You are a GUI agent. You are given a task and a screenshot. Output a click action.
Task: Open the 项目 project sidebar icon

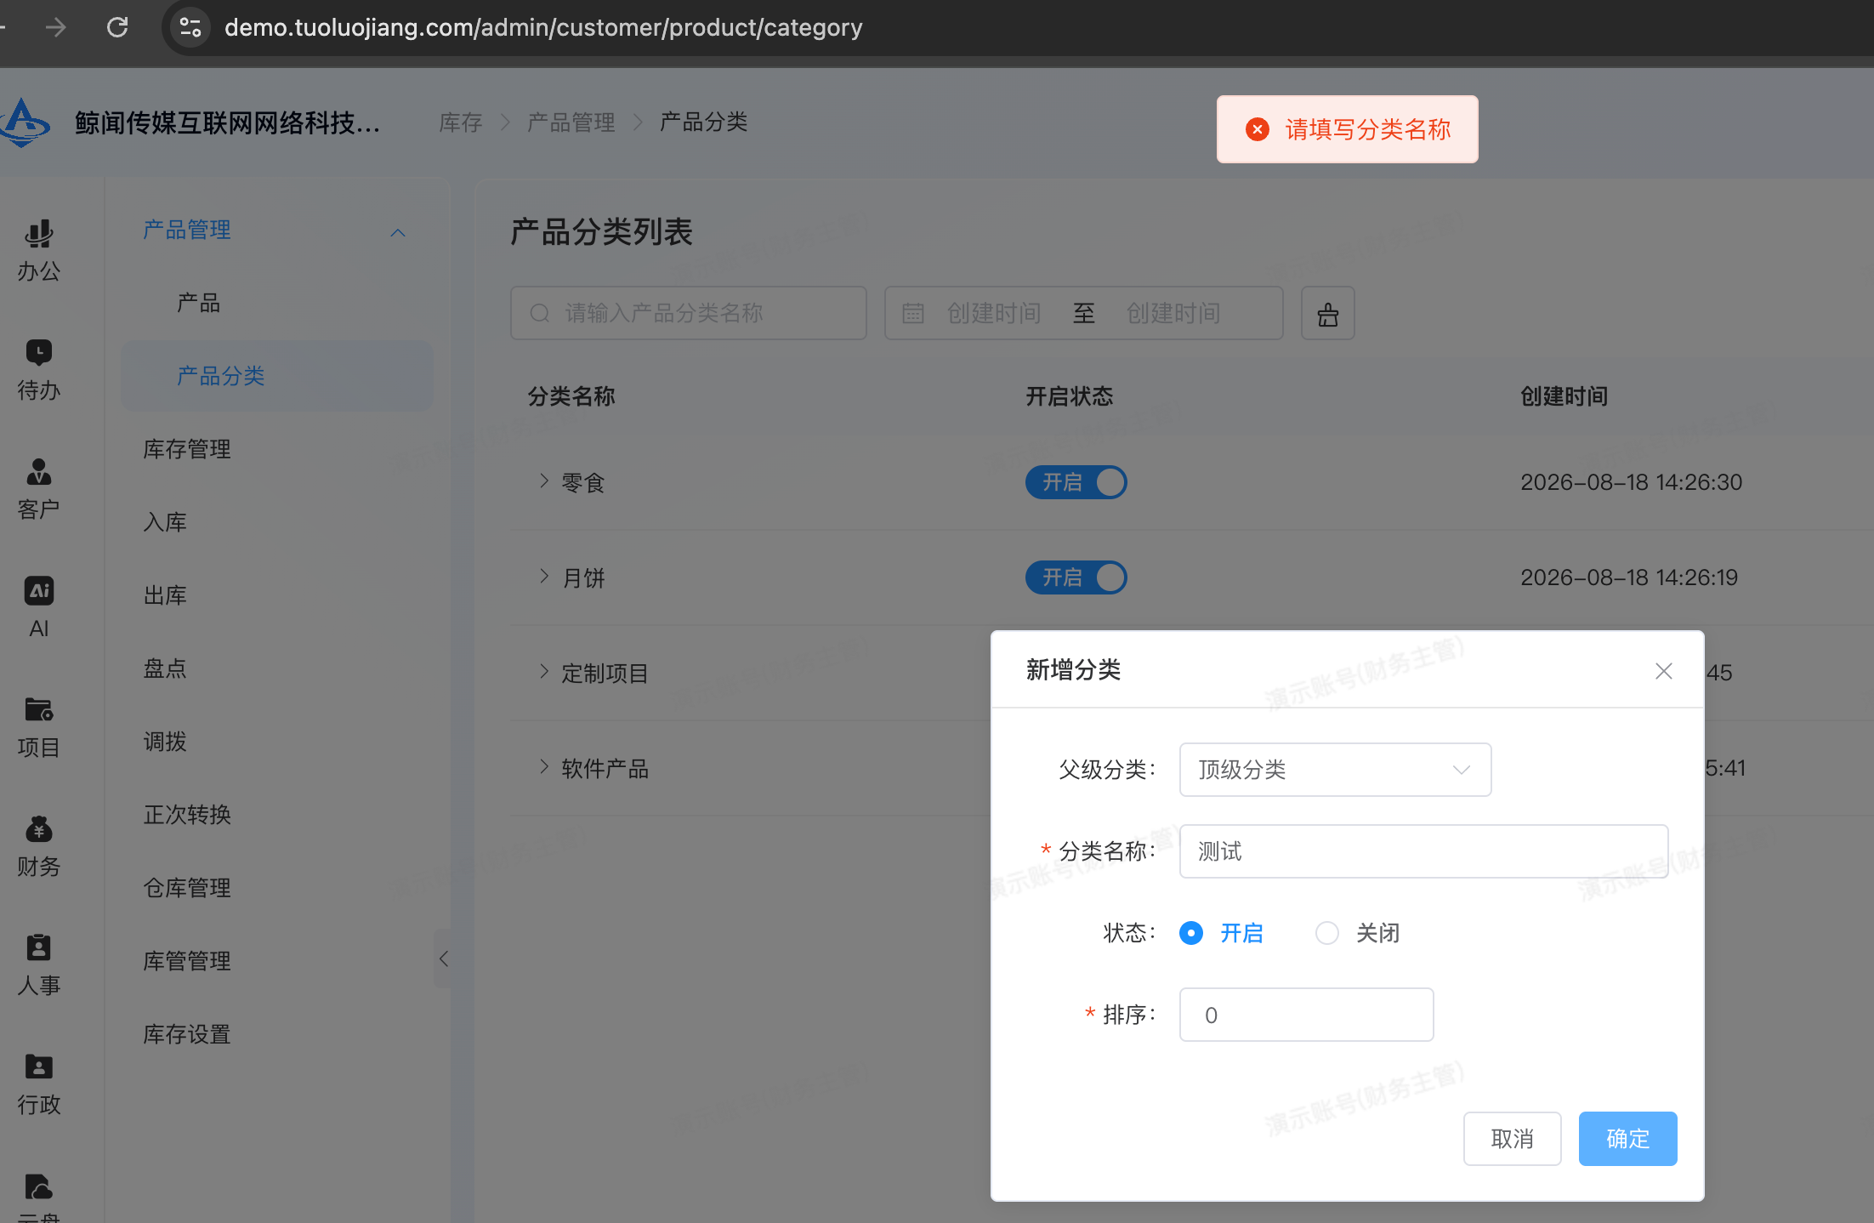coord(39,727)
